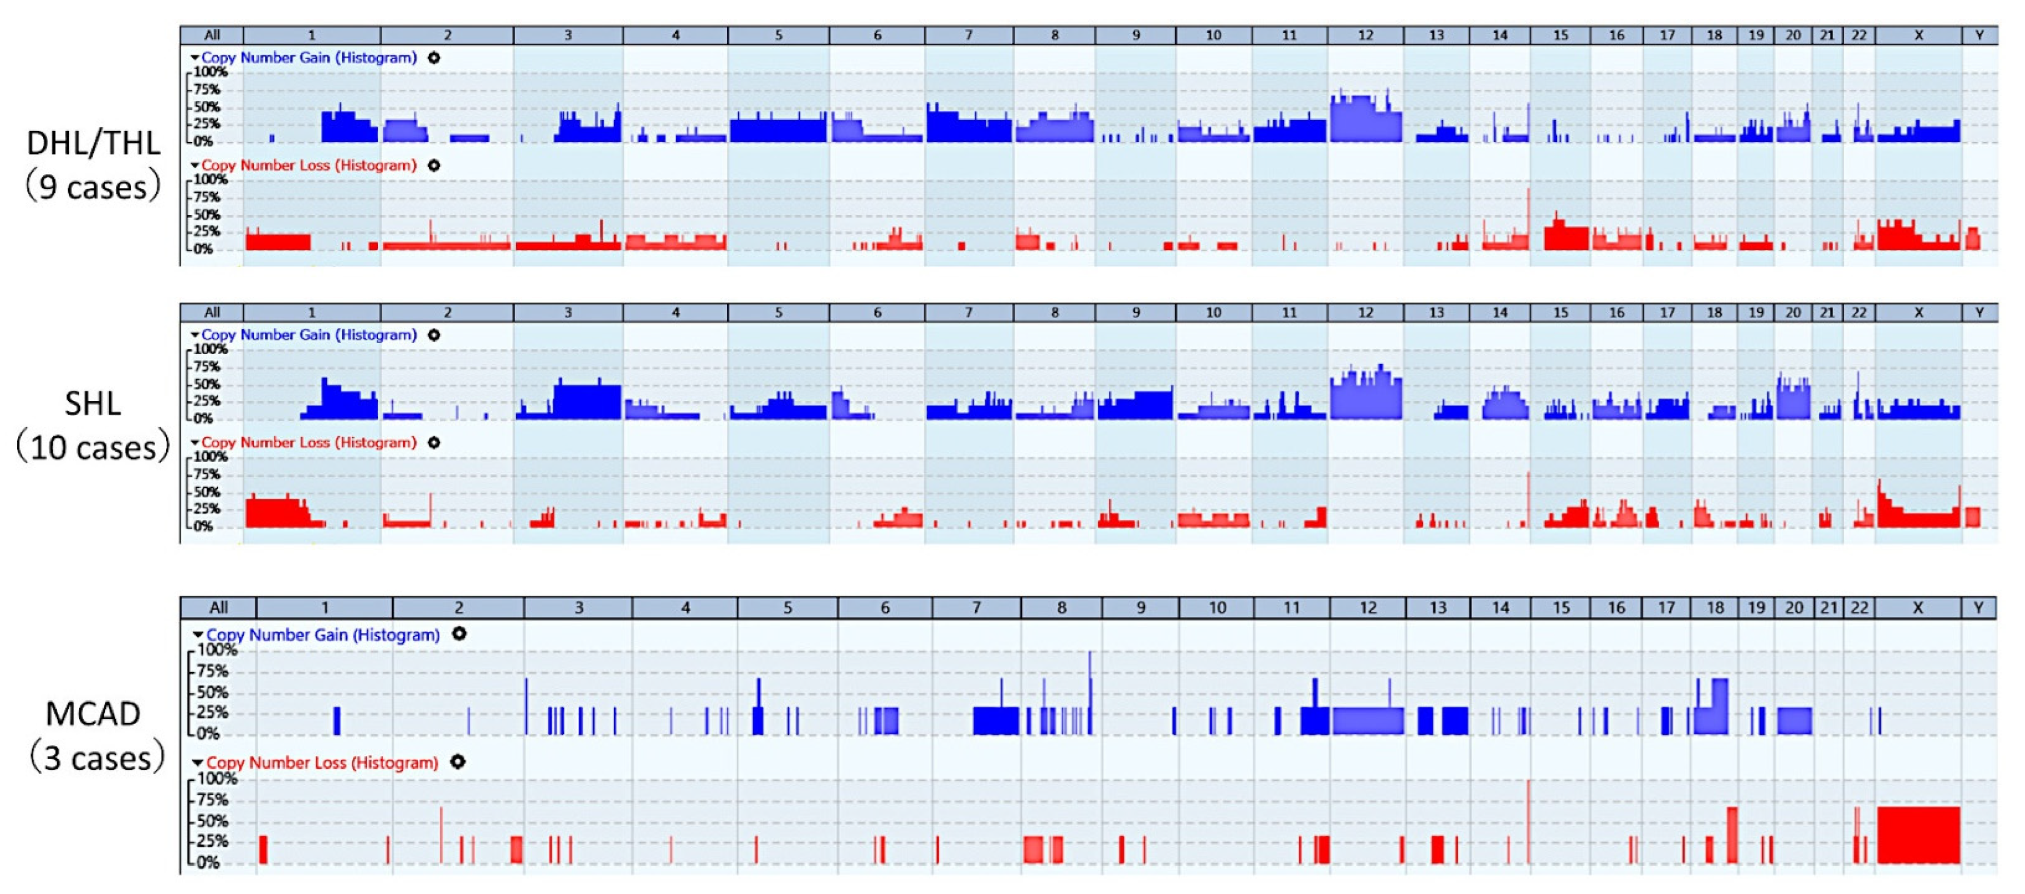The width and height of the screenshot is (2025, 894).
Task: Click chromosome X loss block in MCAD
Action: [1918, 835]
